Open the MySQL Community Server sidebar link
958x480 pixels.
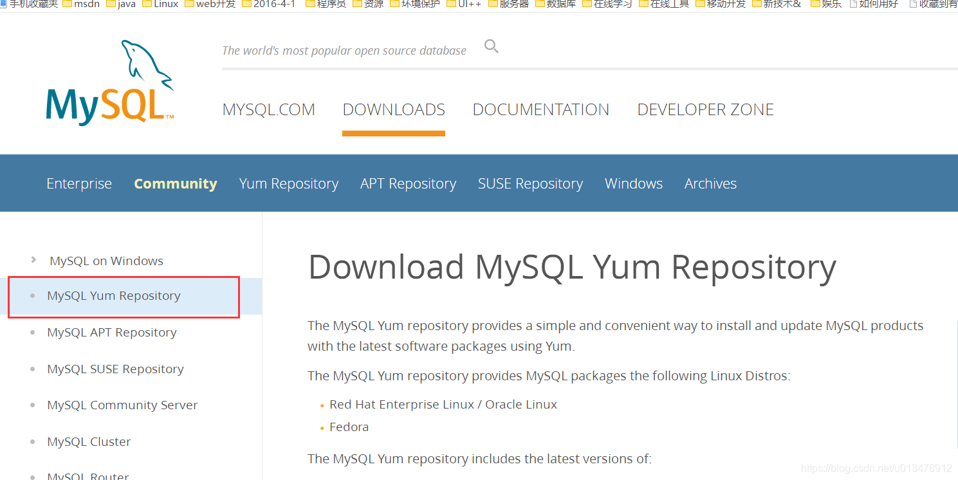(x=122, y=405)
